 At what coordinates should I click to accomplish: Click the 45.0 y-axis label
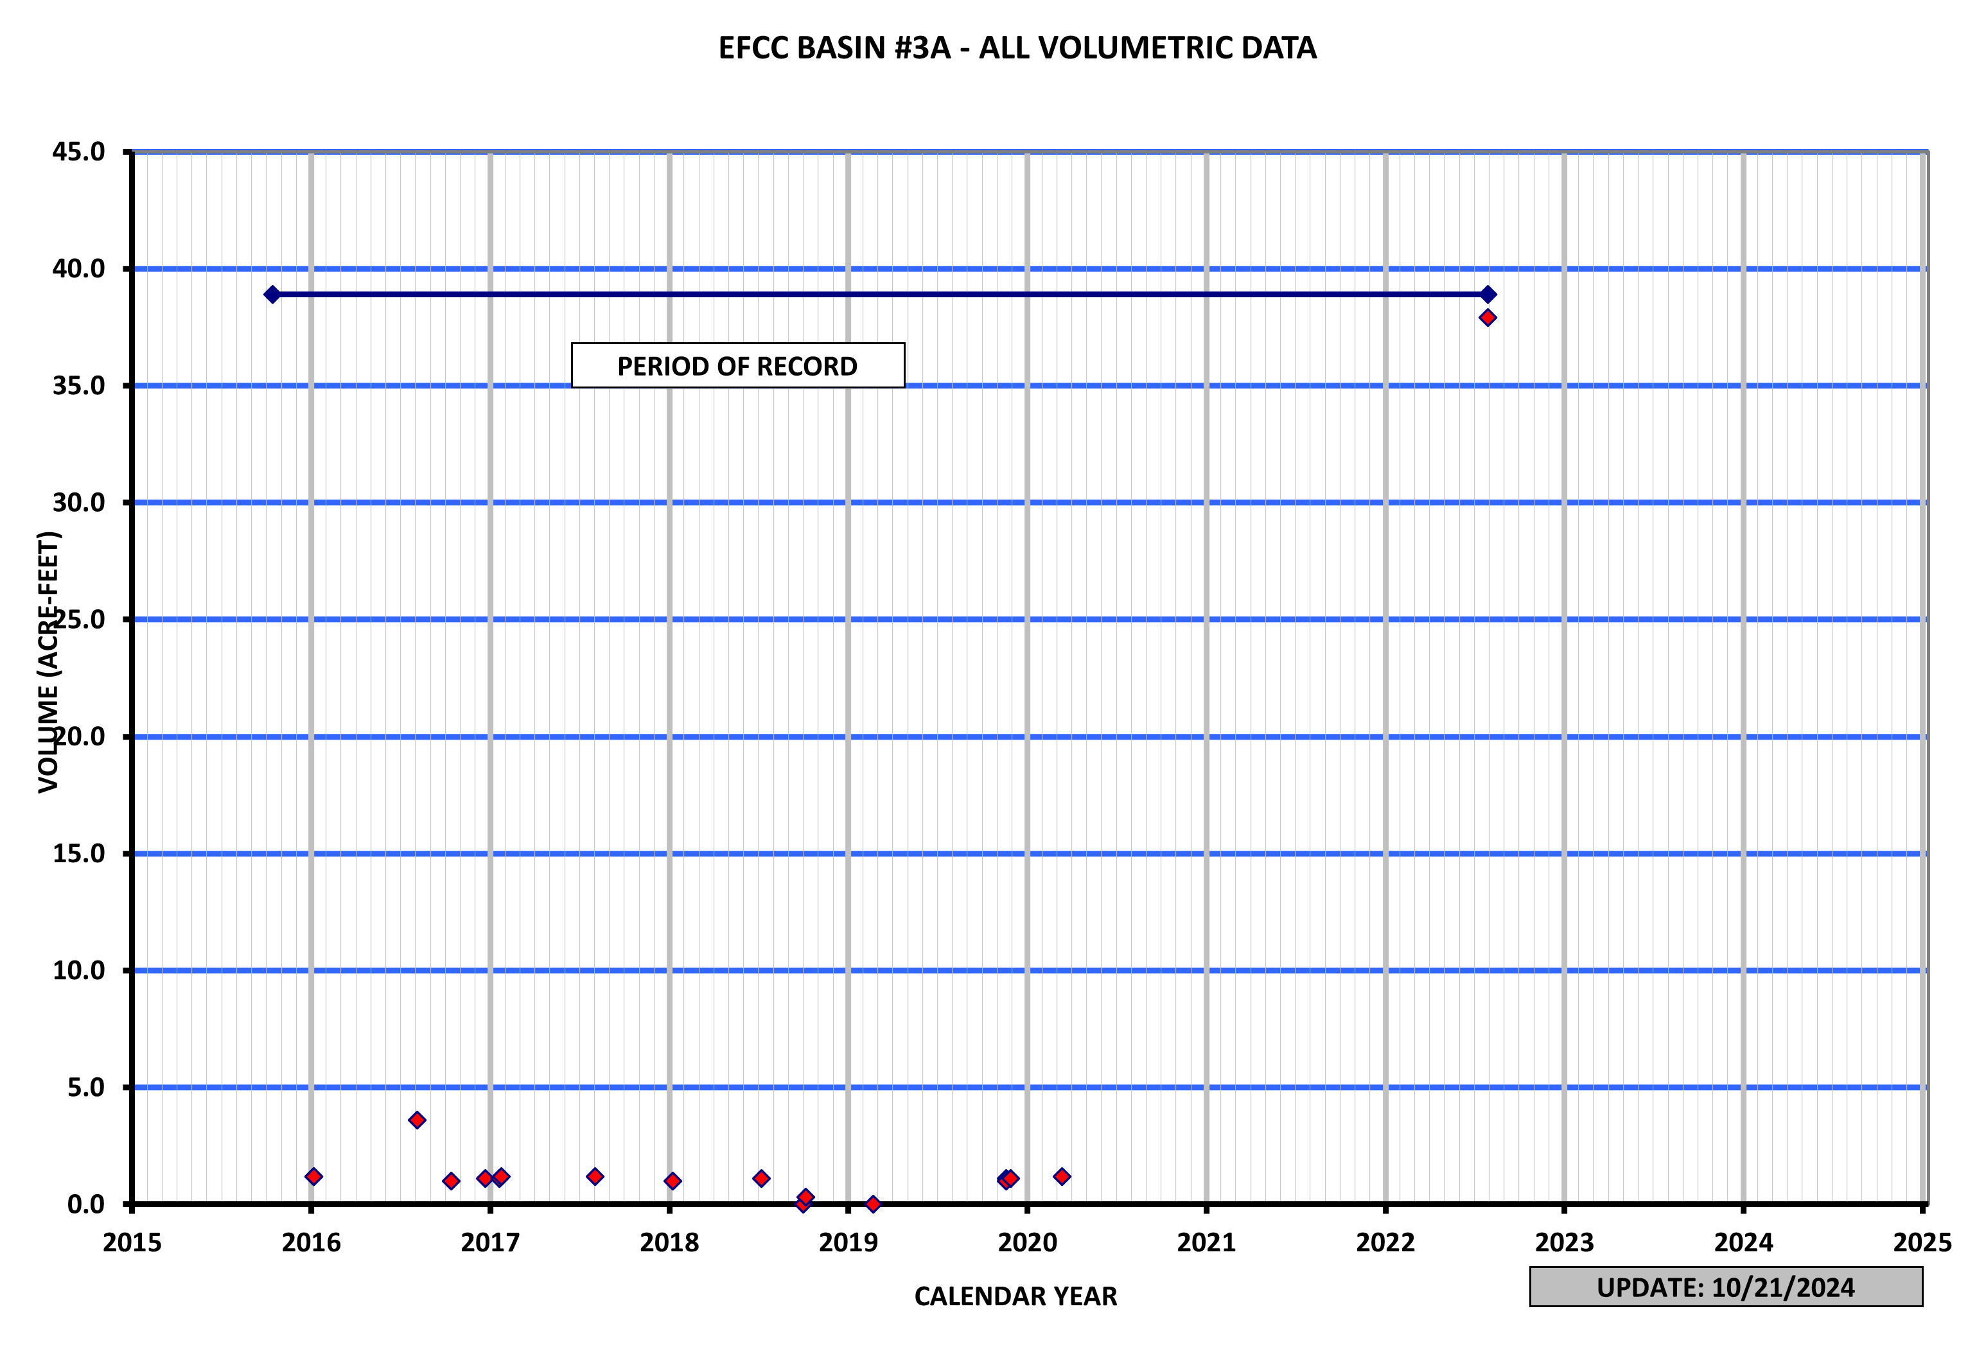point(78,152)
